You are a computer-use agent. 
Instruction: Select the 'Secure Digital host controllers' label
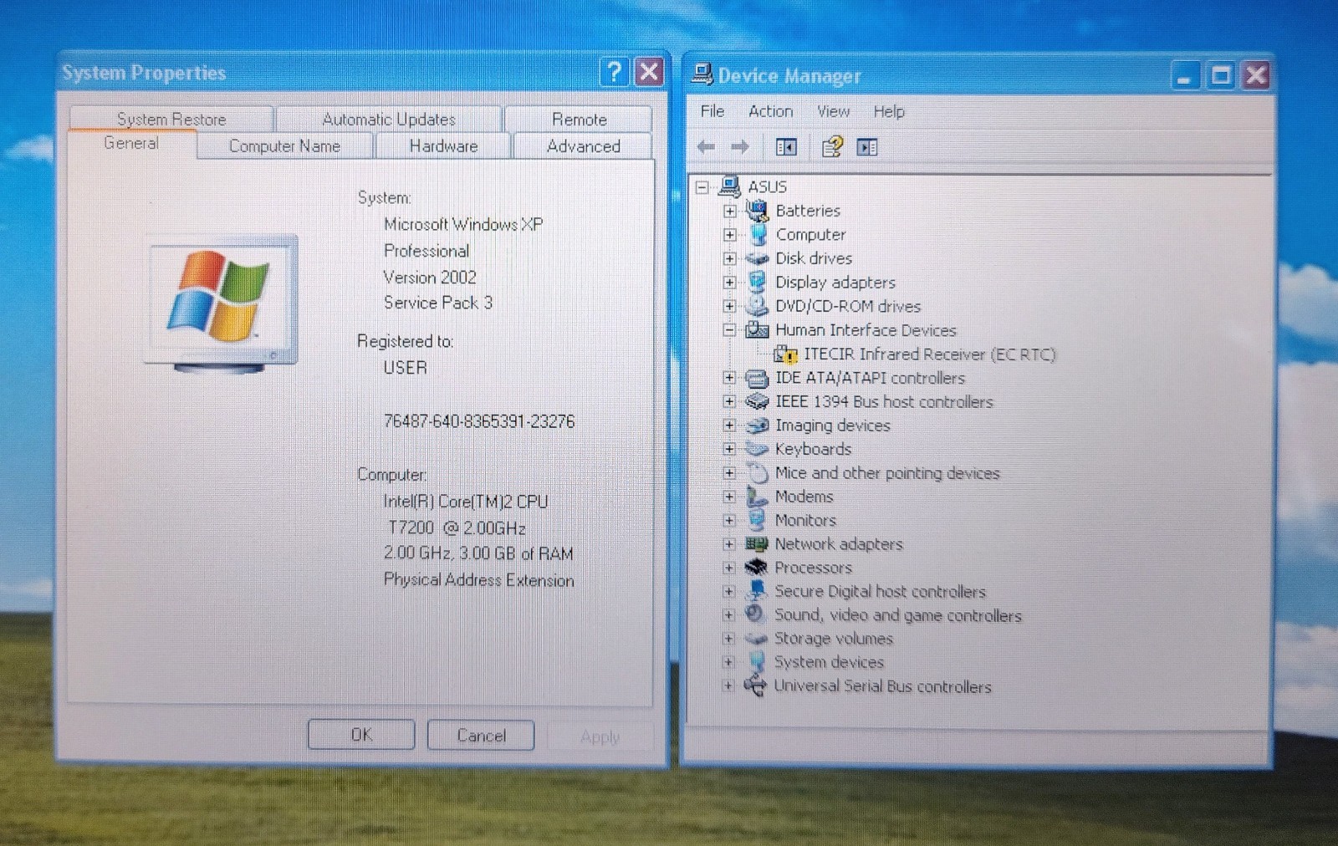pyautogui.click(x=880, y=592)
